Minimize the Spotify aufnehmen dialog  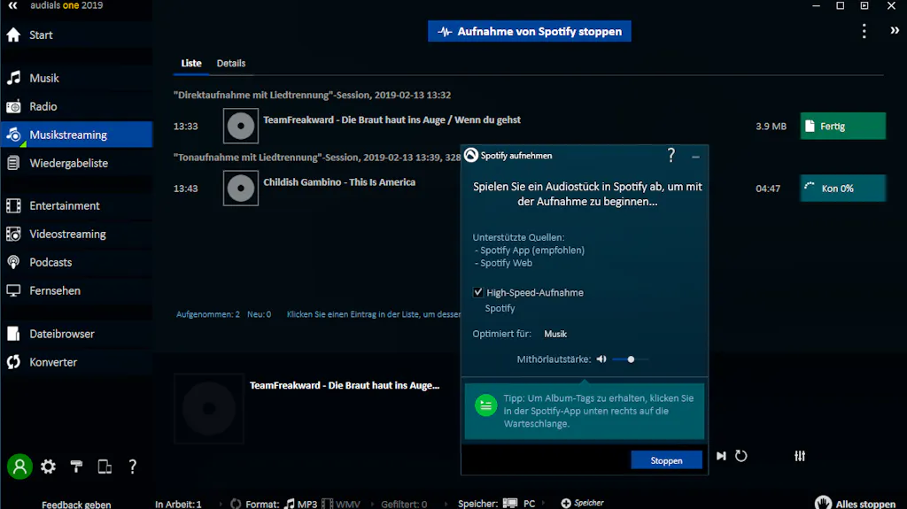[x=695, y=157]
